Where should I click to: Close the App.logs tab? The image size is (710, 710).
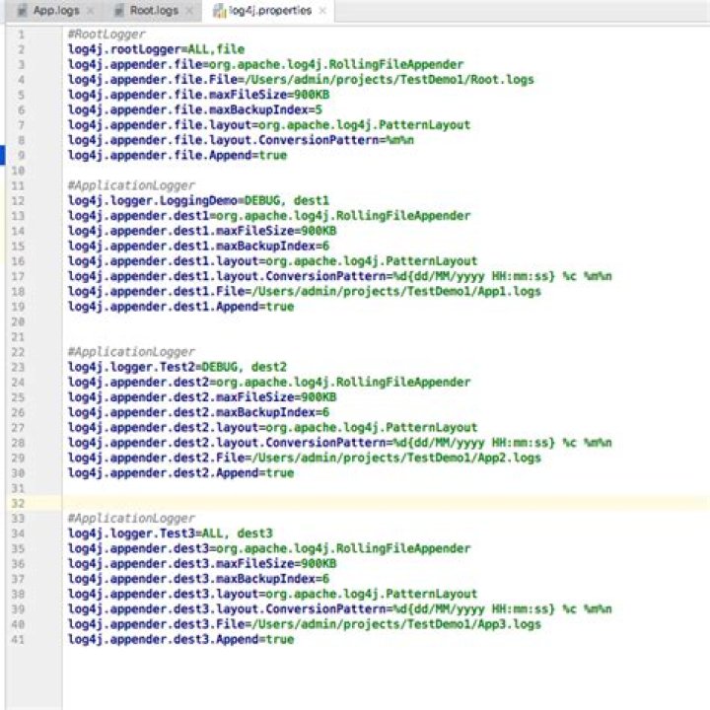click(x=90, y=11)
